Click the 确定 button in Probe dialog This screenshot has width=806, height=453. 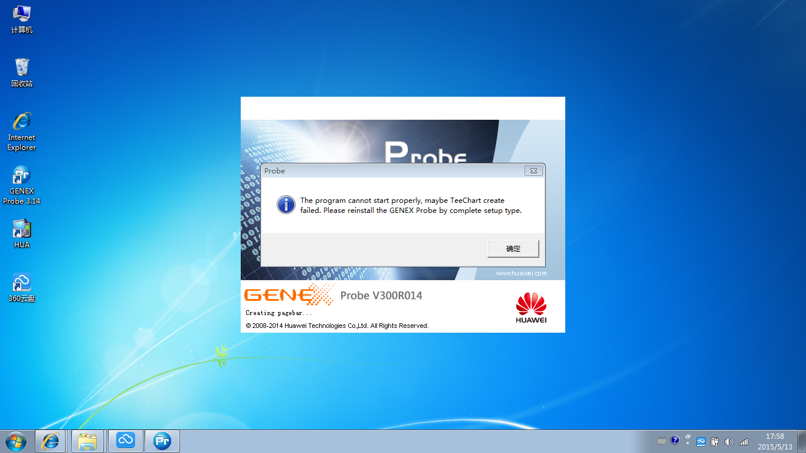click(513, 249)
